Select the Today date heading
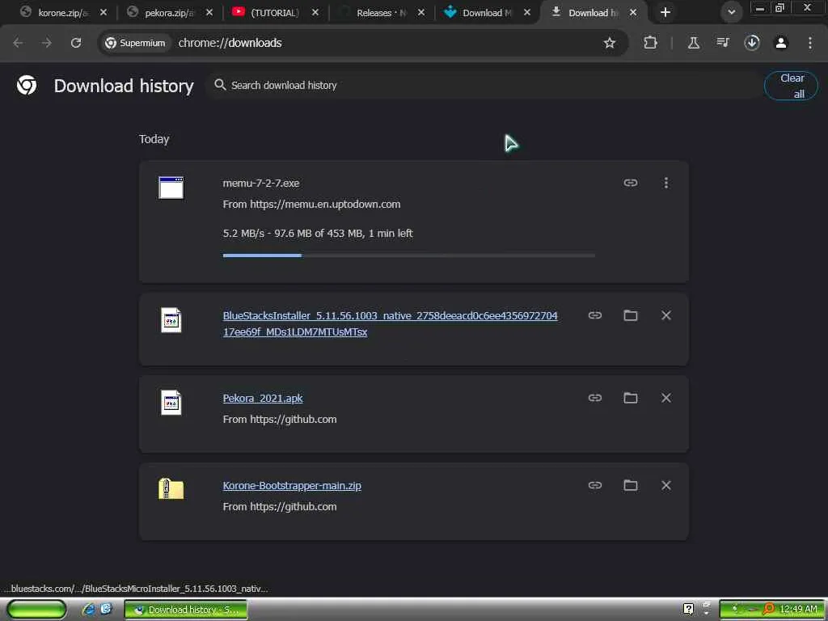Screen dimensions: 828x621 click(154, 139)
